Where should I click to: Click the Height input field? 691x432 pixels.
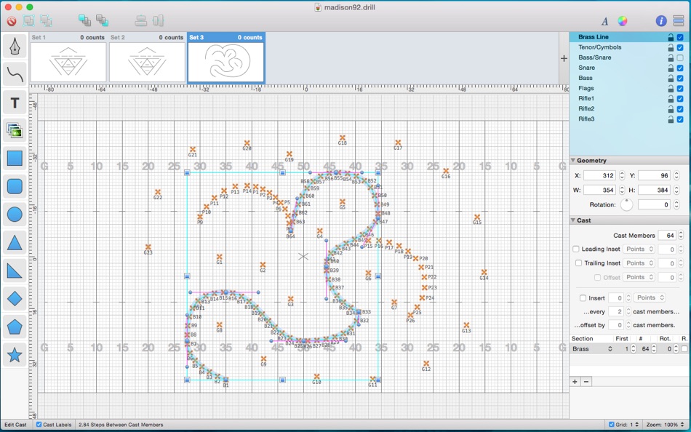pos(654,190)
